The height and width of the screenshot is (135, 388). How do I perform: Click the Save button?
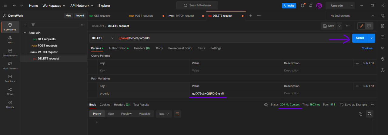(x=329, y=26)
